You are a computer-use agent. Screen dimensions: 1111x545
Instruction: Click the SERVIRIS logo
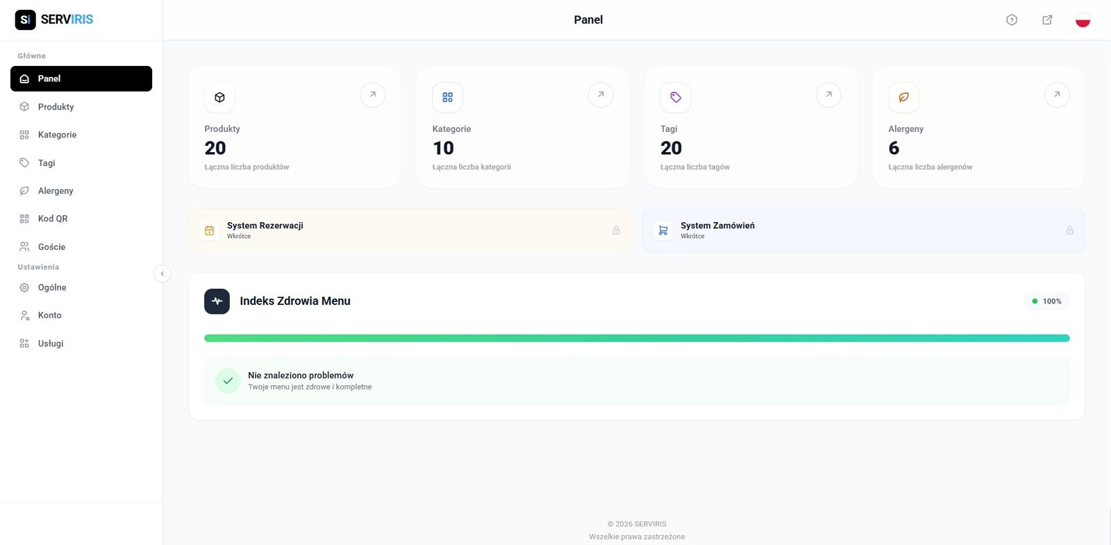pos(54,19)
